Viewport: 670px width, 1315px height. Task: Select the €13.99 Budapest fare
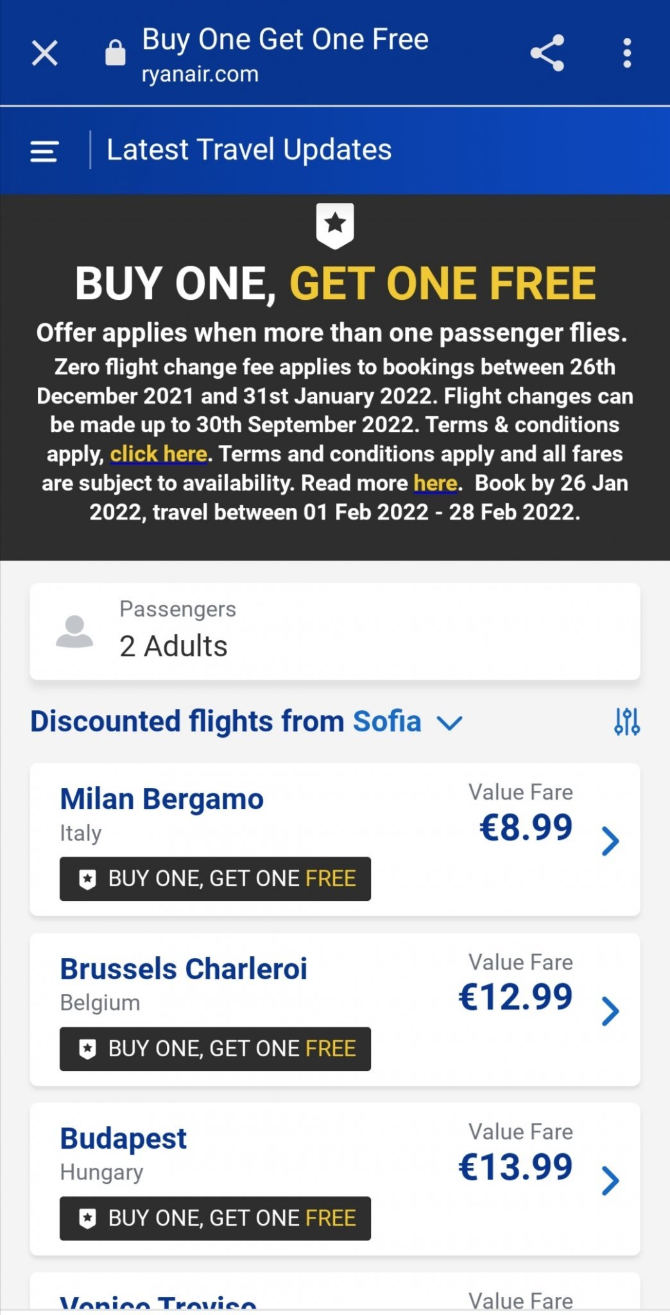[x=515, y=1167]
